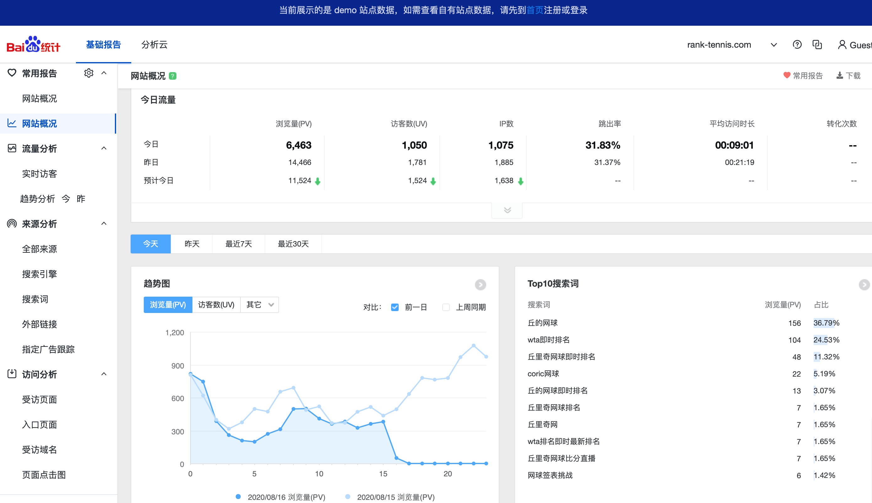This screenshot has height=503, width=872.
Task: Enable the 上周同期 comparison checkbox
Action: point(446,307)
